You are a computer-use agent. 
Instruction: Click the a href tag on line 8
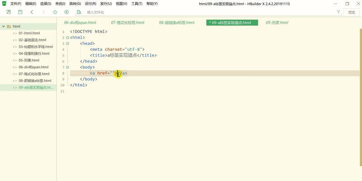coord(109,73)
